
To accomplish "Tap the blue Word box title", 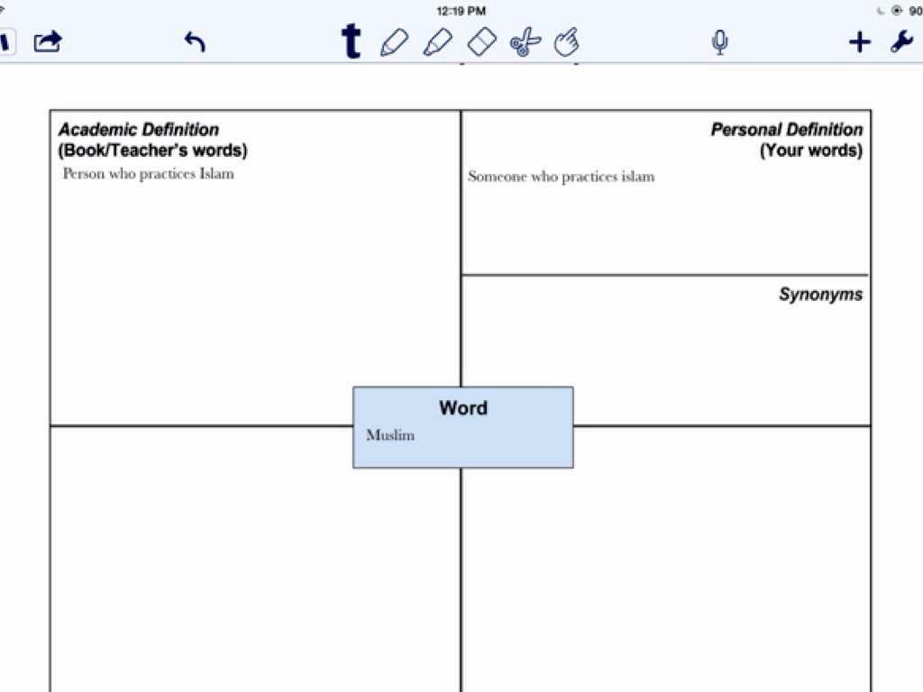I will [462, 408].
